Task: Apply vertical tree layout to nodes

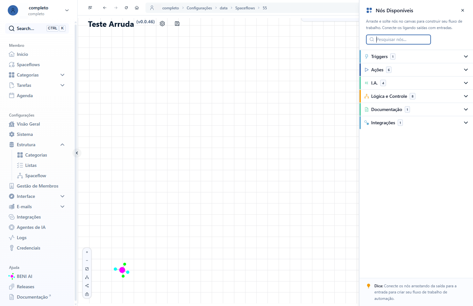Action: point(87,277)
